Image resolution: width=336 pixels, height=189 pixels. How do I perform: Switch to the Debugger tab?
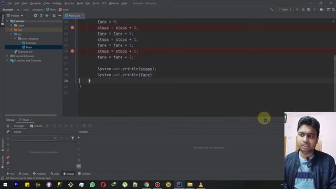coord(19,126)
